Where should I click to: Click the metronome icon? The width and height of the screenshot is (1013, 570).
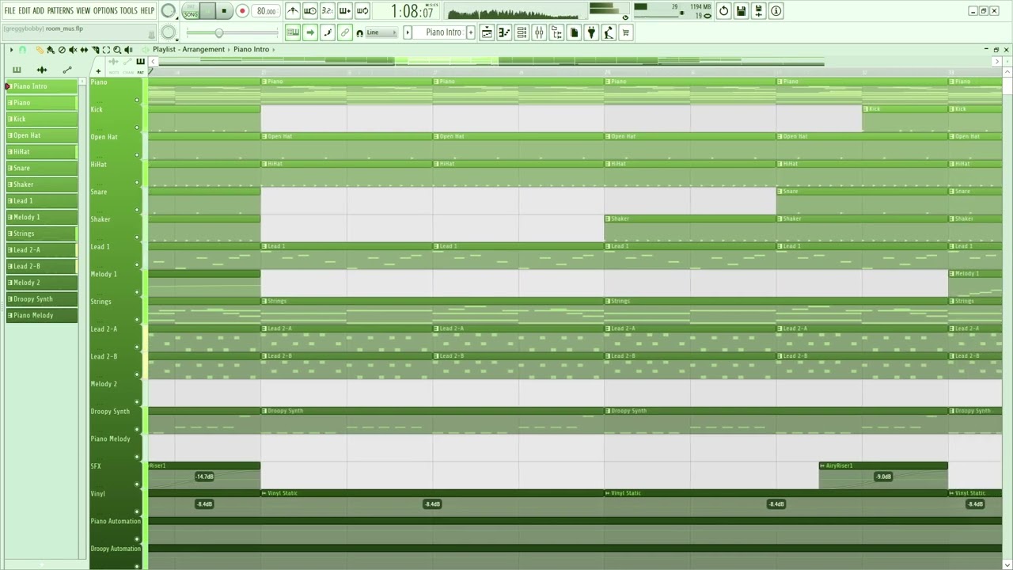click(293, 11)
